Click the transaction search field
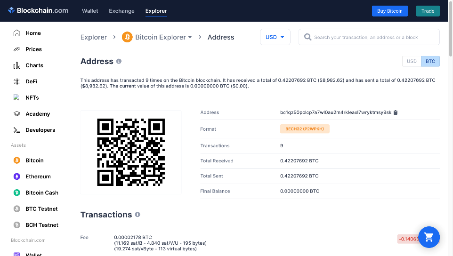The height and width of the screenshot is (256, 453). [x=372, y=37]
